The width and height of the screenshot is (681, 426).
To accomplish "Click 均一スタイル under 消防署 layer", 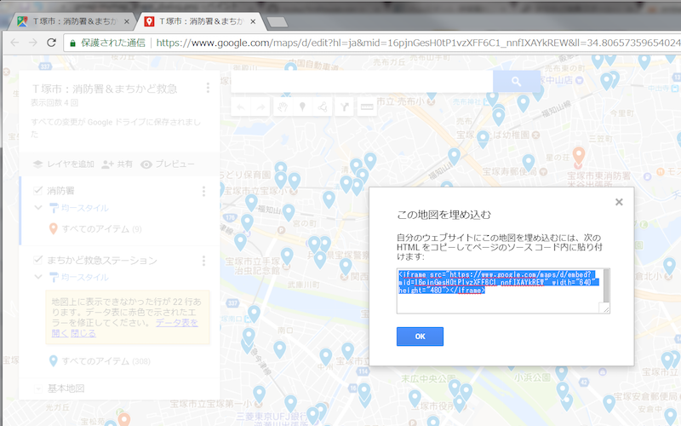I will point(84,208).
